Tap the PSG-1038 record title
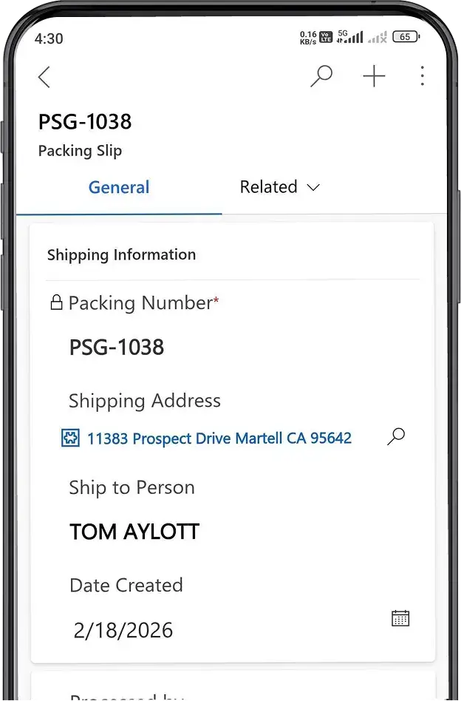This screenshot has height=701, width=461. point(85,121)
